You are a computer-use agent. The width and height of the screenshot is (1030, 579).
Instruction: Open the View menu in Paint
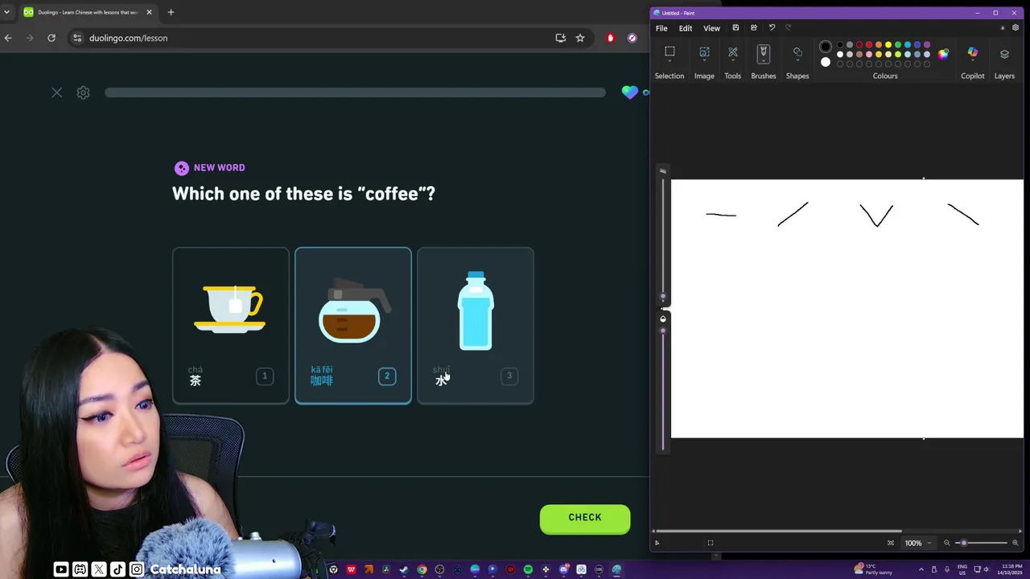(x=712, y=28)
